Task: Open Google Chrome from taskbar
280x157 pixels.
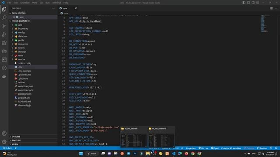Action: pos(192,154)
